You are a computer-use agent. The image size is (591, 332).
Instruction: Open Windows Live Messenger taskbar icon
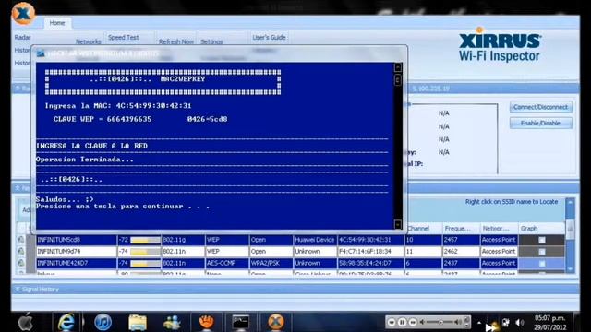coord(172,323)
